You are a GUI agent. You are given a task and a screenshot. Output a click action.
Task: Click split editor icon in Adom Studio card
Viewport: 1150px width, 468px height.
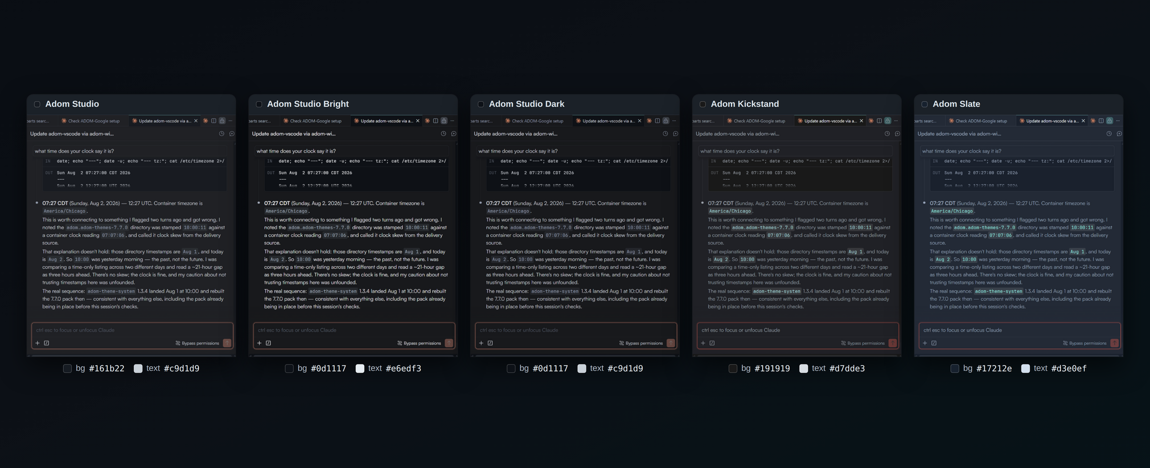click(214, 121)
